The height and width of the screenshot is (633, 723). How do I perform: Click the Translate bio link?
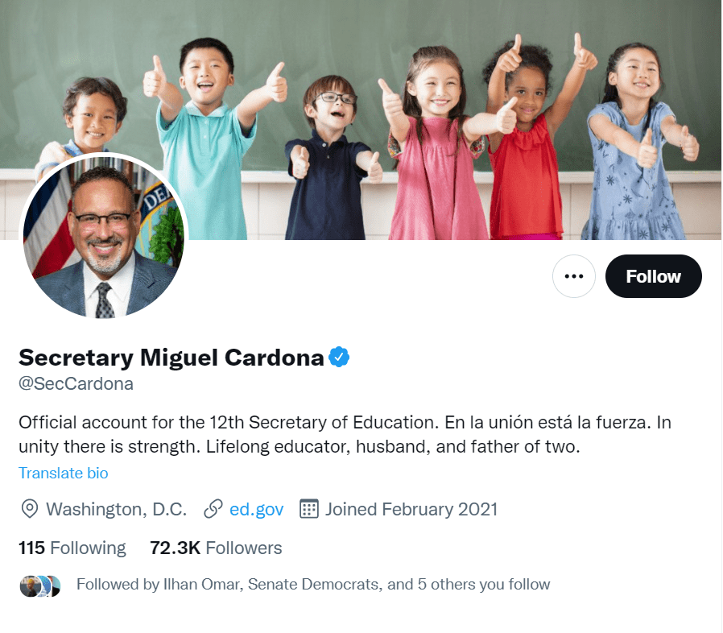[x=63, y=473]
